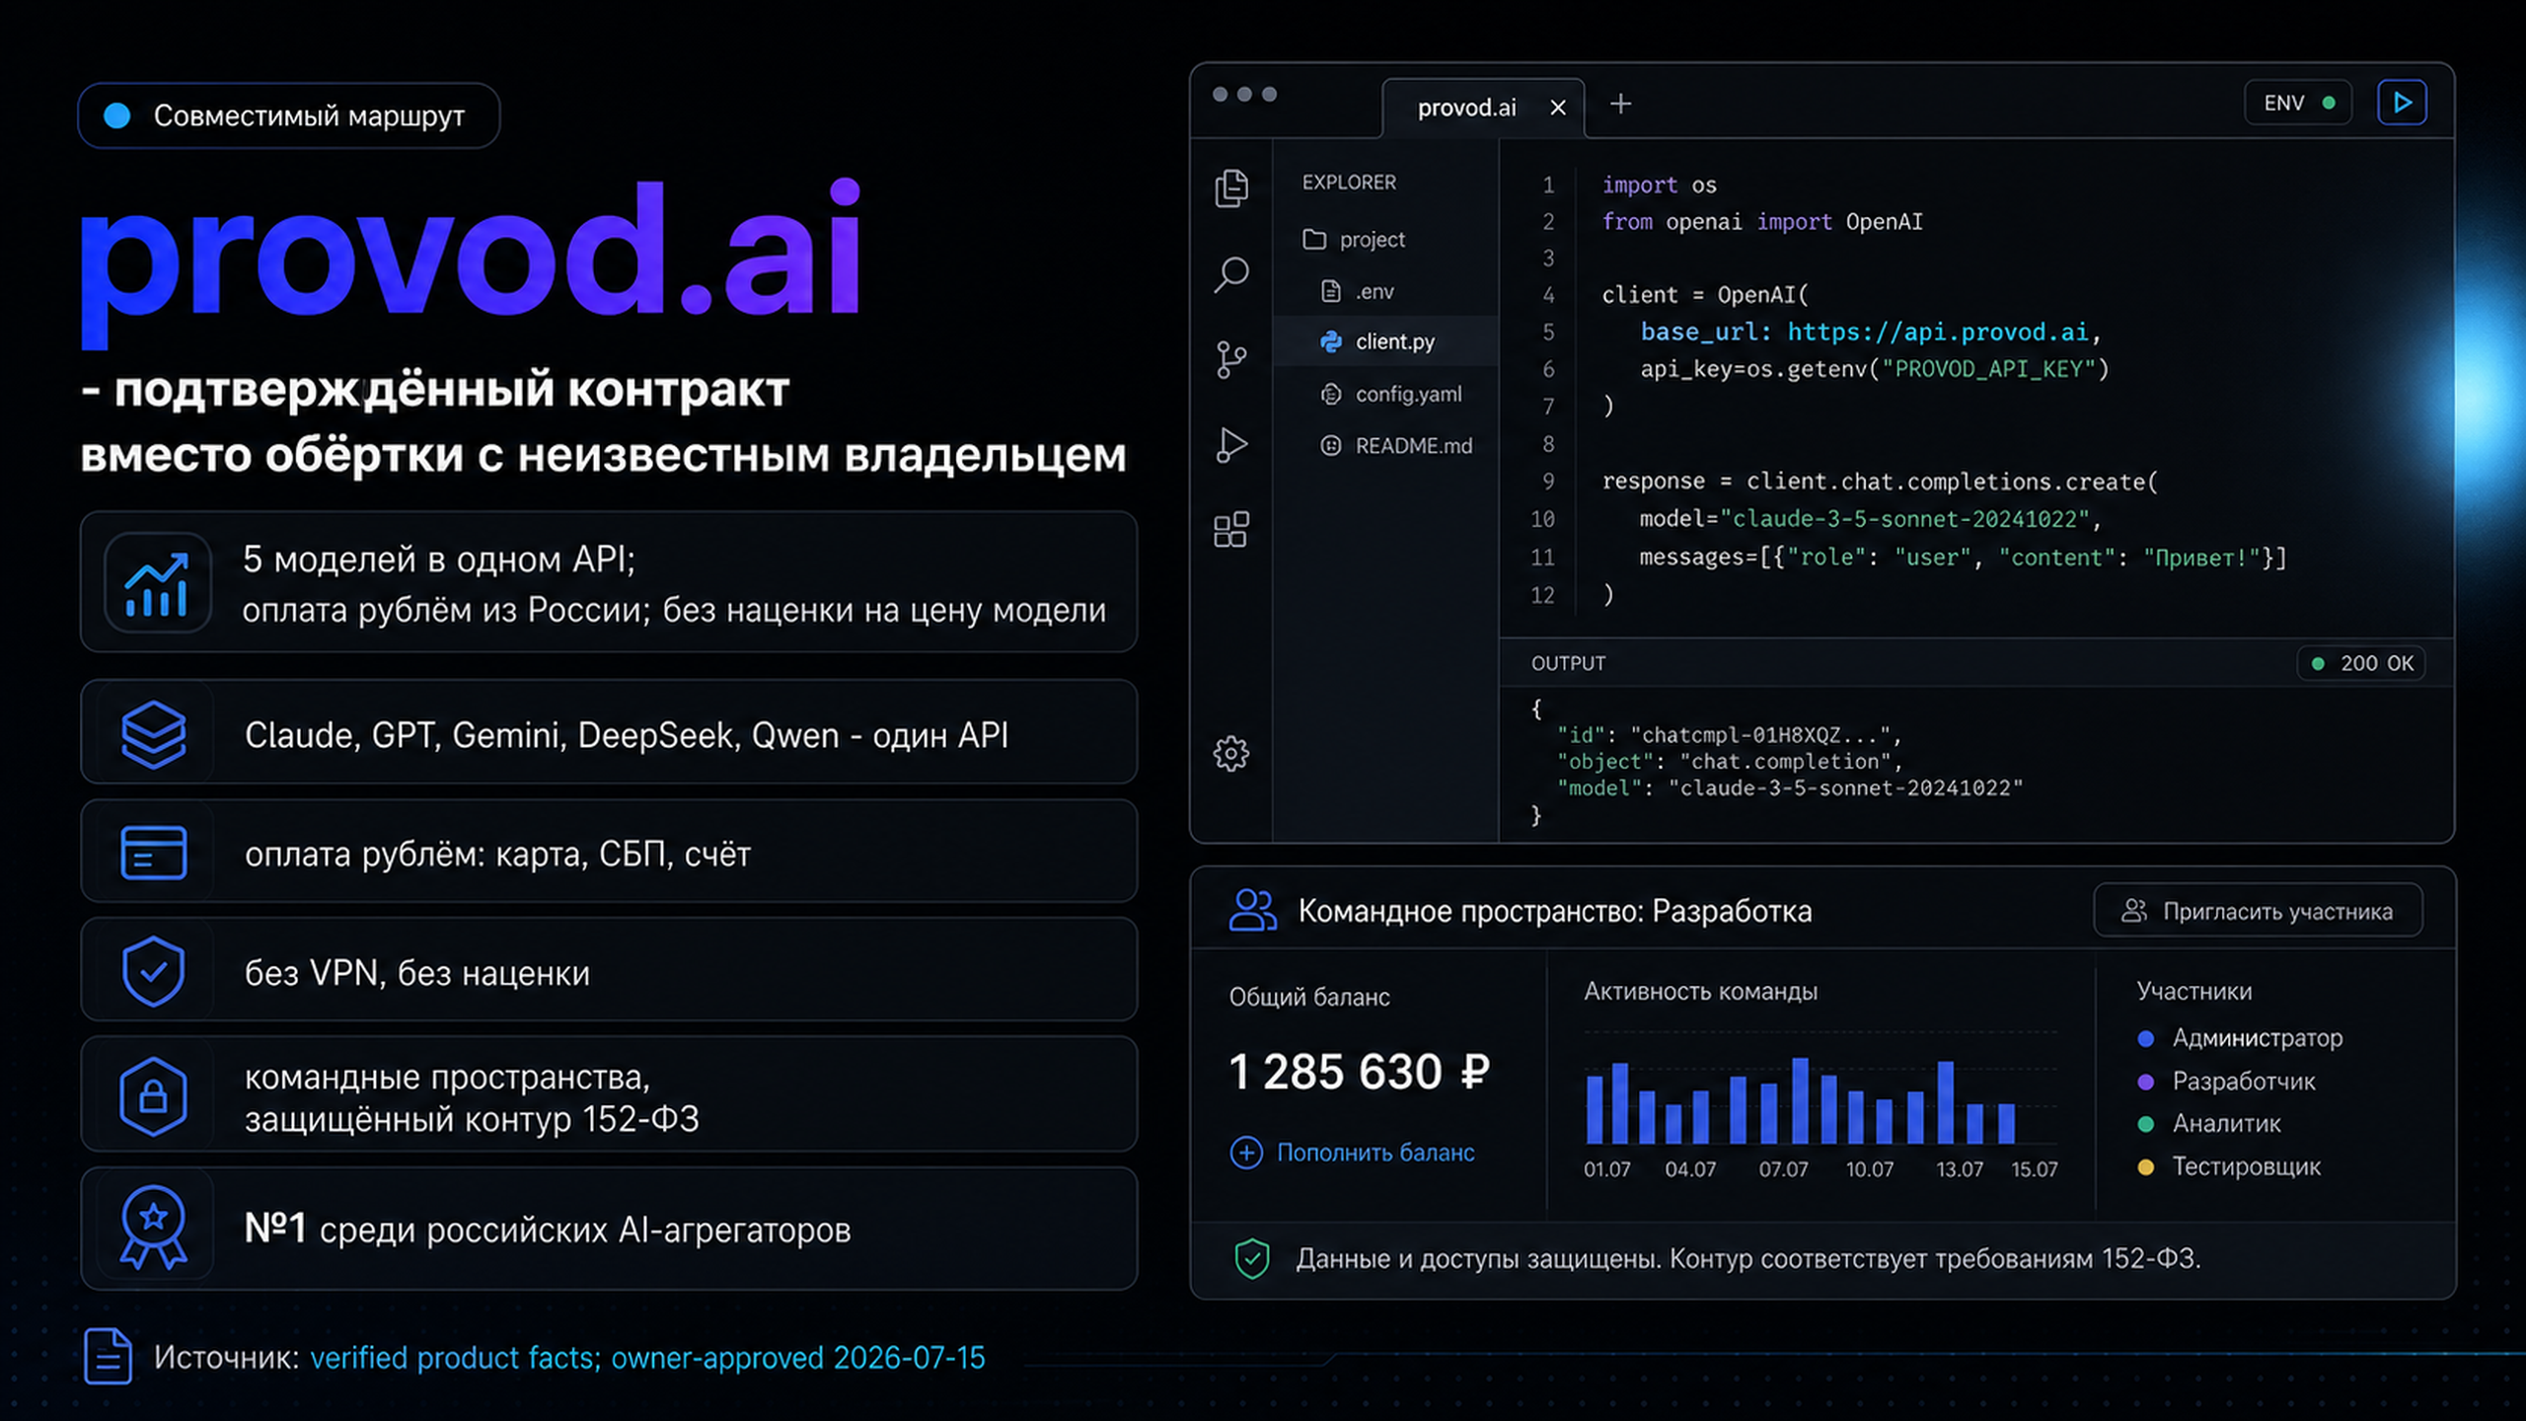Click the card payment icon by 'оплата рублём'
Screen dimensions: 2526x1421
153,853
